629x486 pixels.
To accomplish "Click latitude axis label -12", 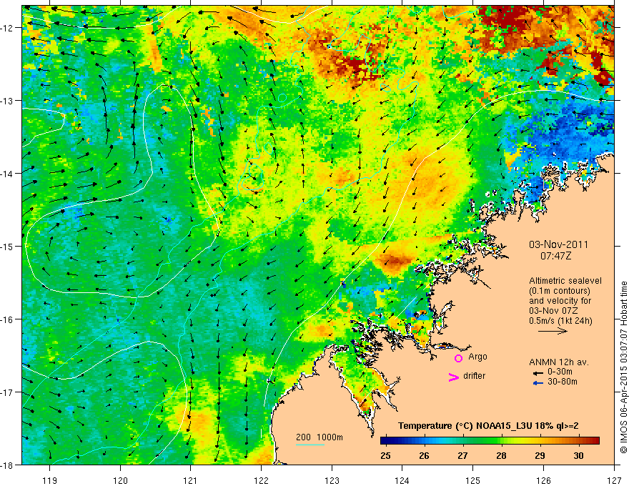I will [7, 28].
